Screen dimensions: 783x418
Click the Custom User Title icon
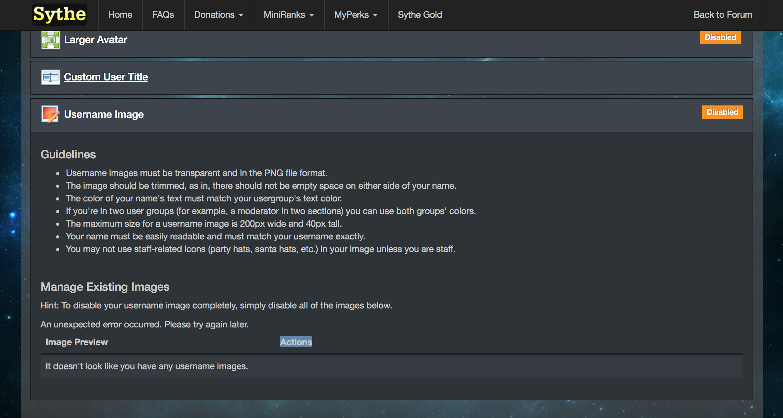50,77
